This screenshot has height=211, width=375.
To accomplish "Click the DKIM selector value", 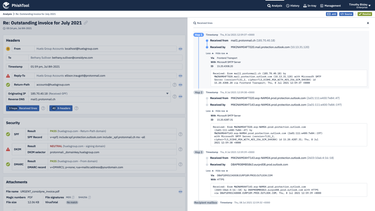I will point(75,152).
